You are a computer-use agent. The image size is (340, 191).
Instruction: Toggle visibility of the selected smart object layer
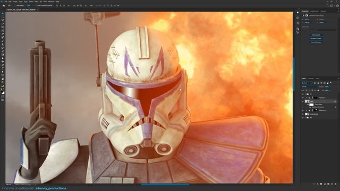pyautogui.click(x=302, y=101)
